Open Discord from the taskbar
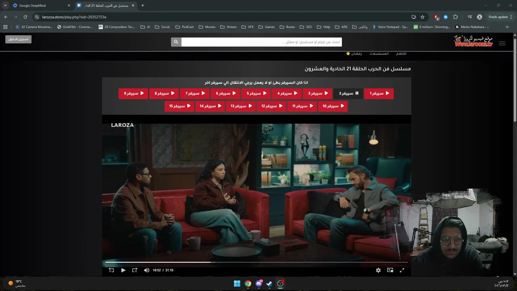Screen dimensions: 517x291 coord(259,283)
